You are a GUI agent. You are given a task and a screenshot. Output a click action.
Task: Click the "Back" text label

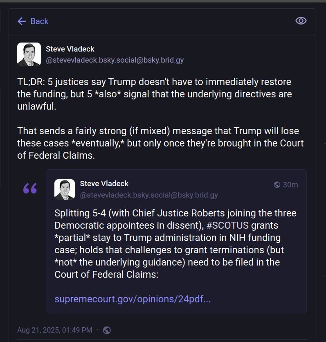click(39, 21)
